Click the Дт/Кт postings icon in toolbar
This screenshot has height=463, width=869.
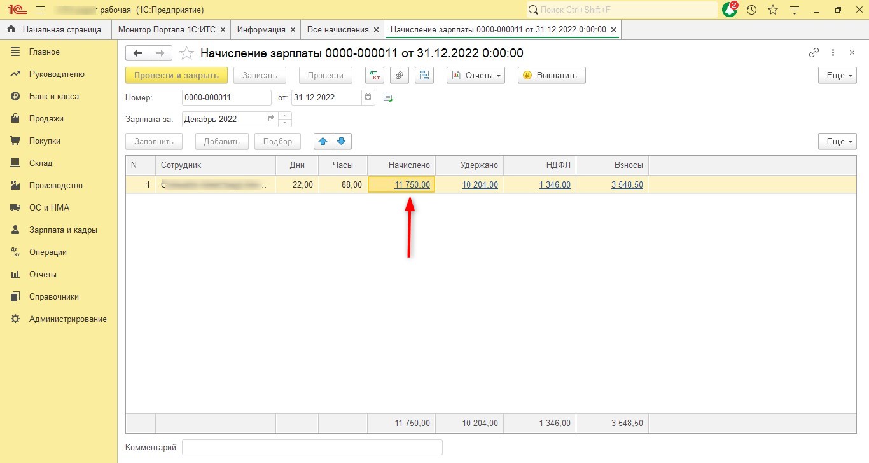(375, 75)
